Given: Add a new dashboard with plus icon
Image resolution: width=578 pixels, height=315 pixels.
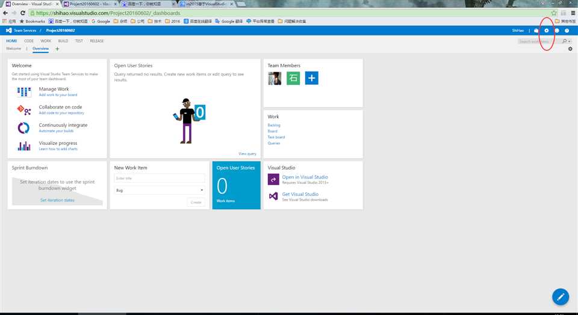Looking at the screenshot, I should 57,49.
